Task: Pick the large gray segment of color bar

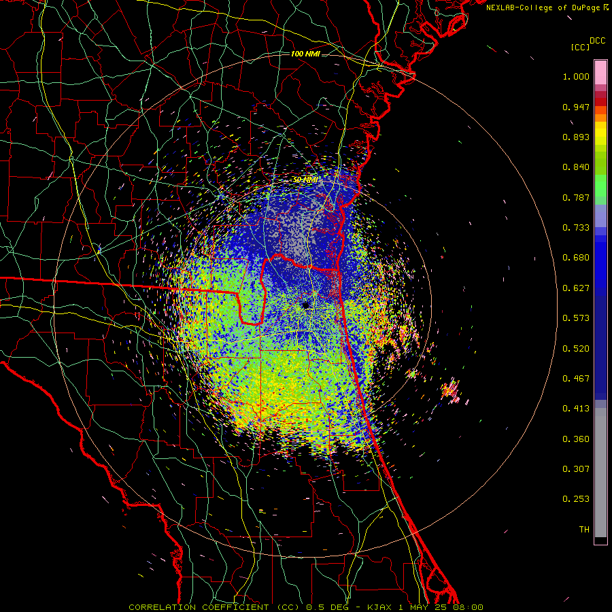Action: pyautogui.click(x=600, y=473)
